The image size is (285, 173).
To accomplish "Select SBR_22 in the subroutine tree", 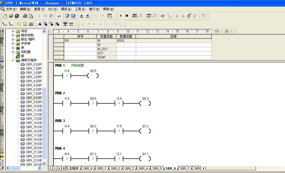I will tap(34, 156).
